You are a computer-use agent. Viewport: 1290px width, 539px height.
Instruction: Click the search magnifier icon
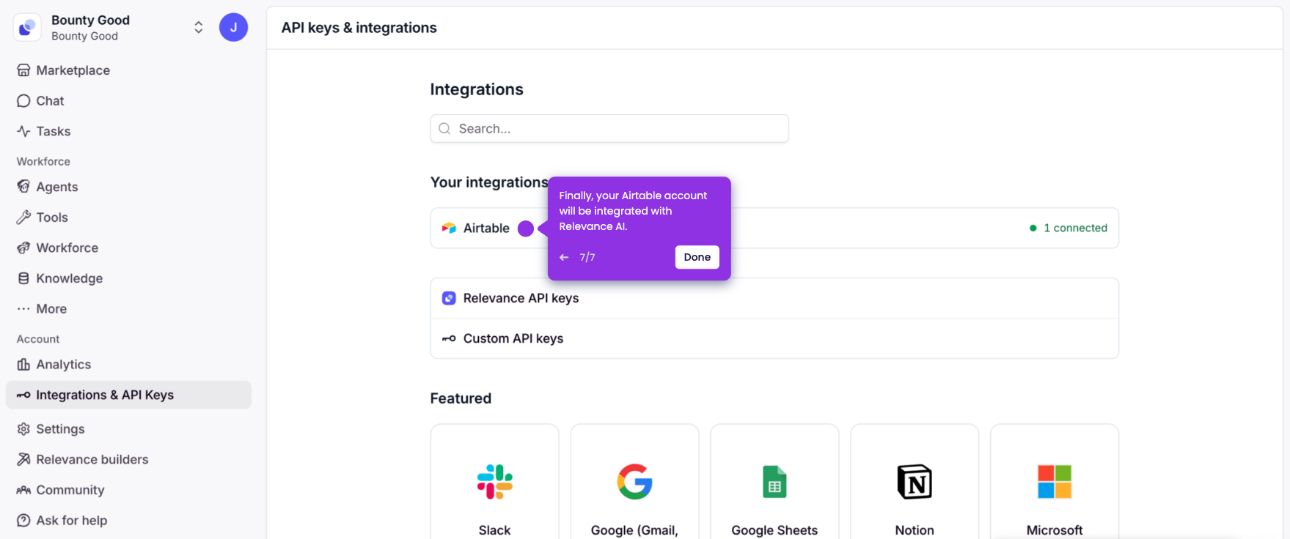444,129
